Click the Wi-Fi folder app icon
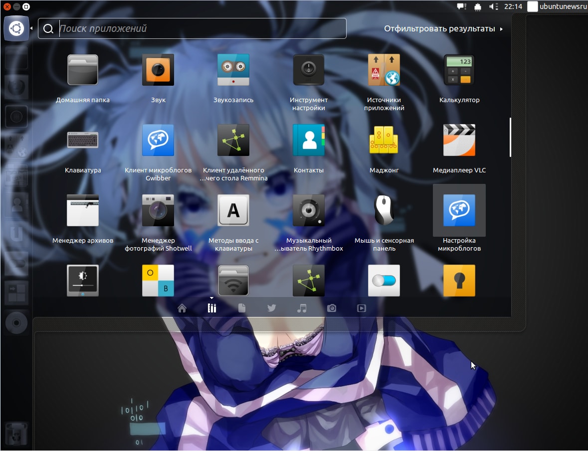 [x=233, y=281]
